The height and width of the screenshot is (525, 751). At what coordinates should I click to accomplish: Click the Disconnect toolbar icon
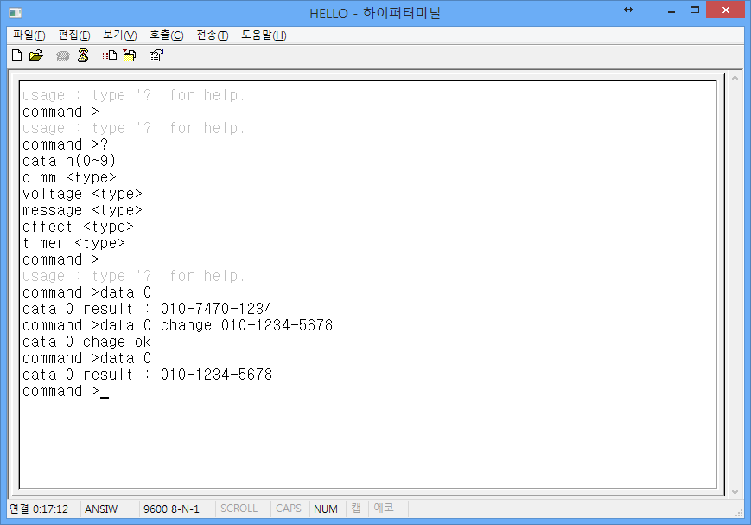(83, 55)
